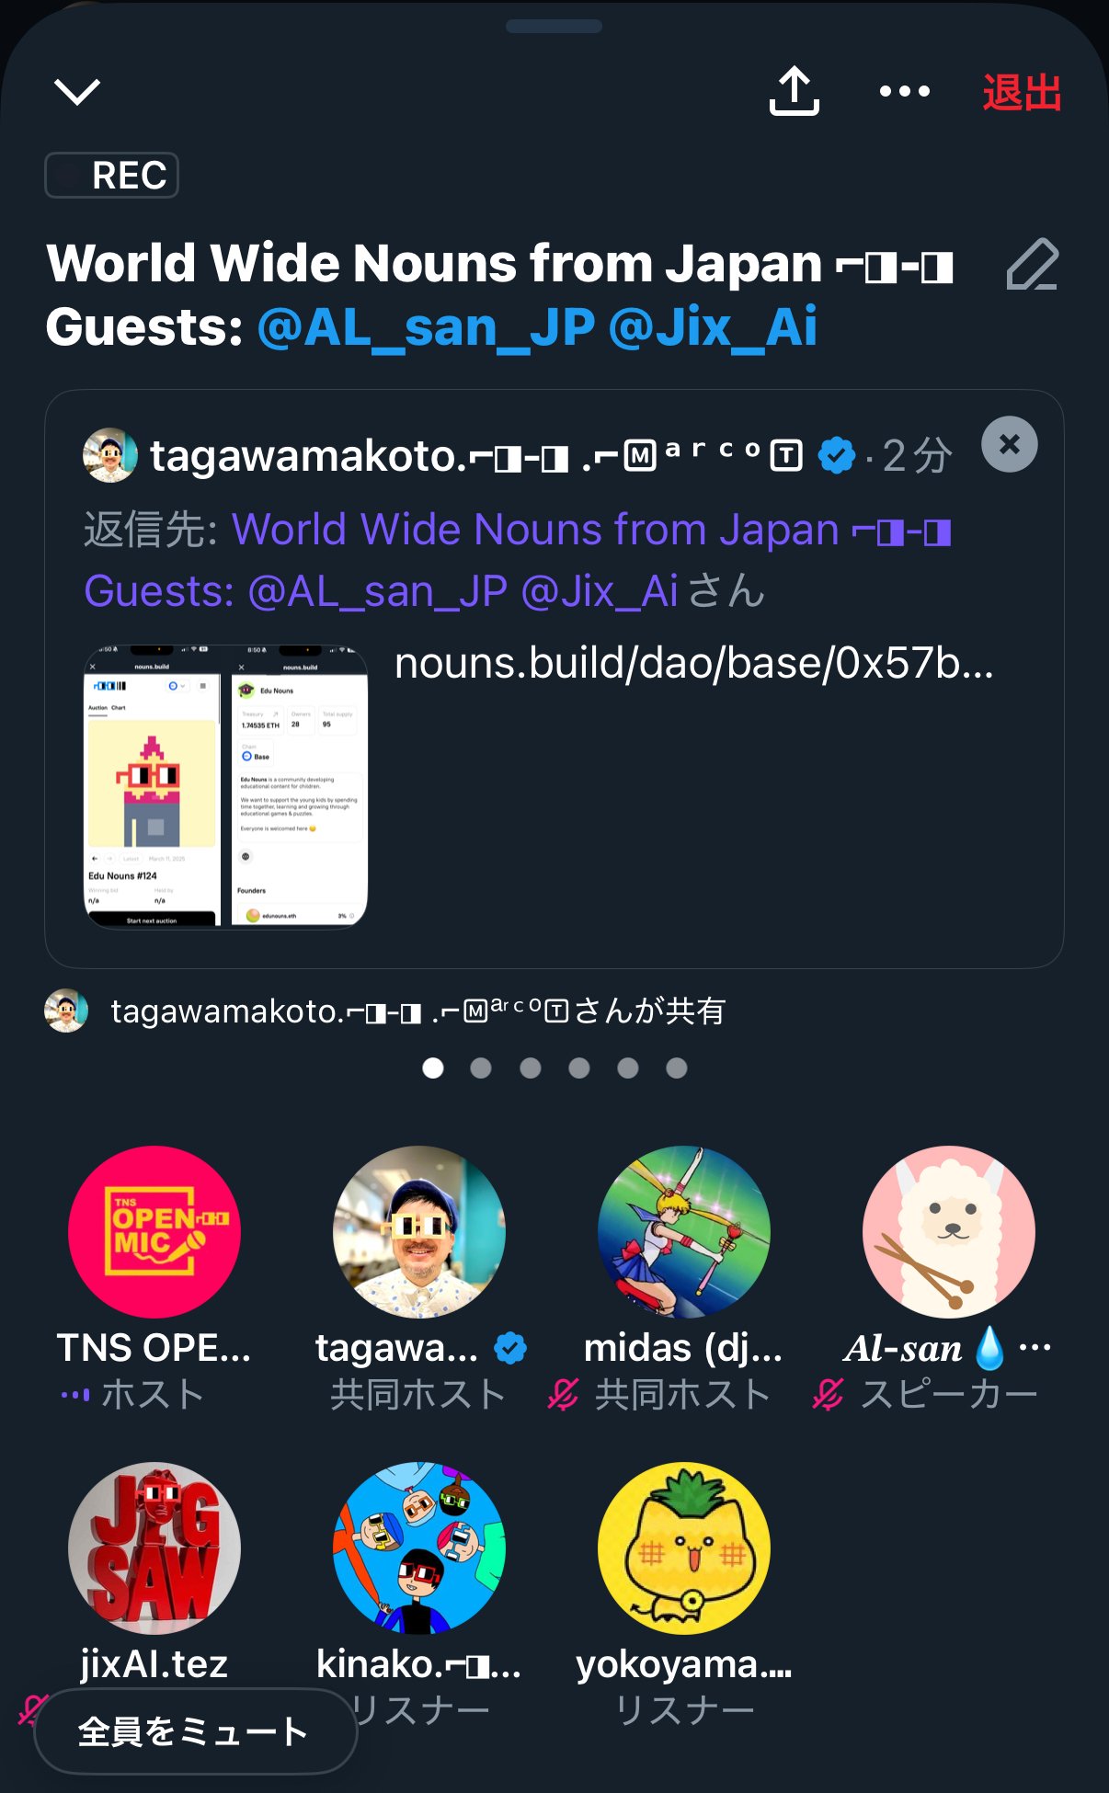Select the last carousel page dot
This screenshot has height=1793, width=1109.
677,1068
